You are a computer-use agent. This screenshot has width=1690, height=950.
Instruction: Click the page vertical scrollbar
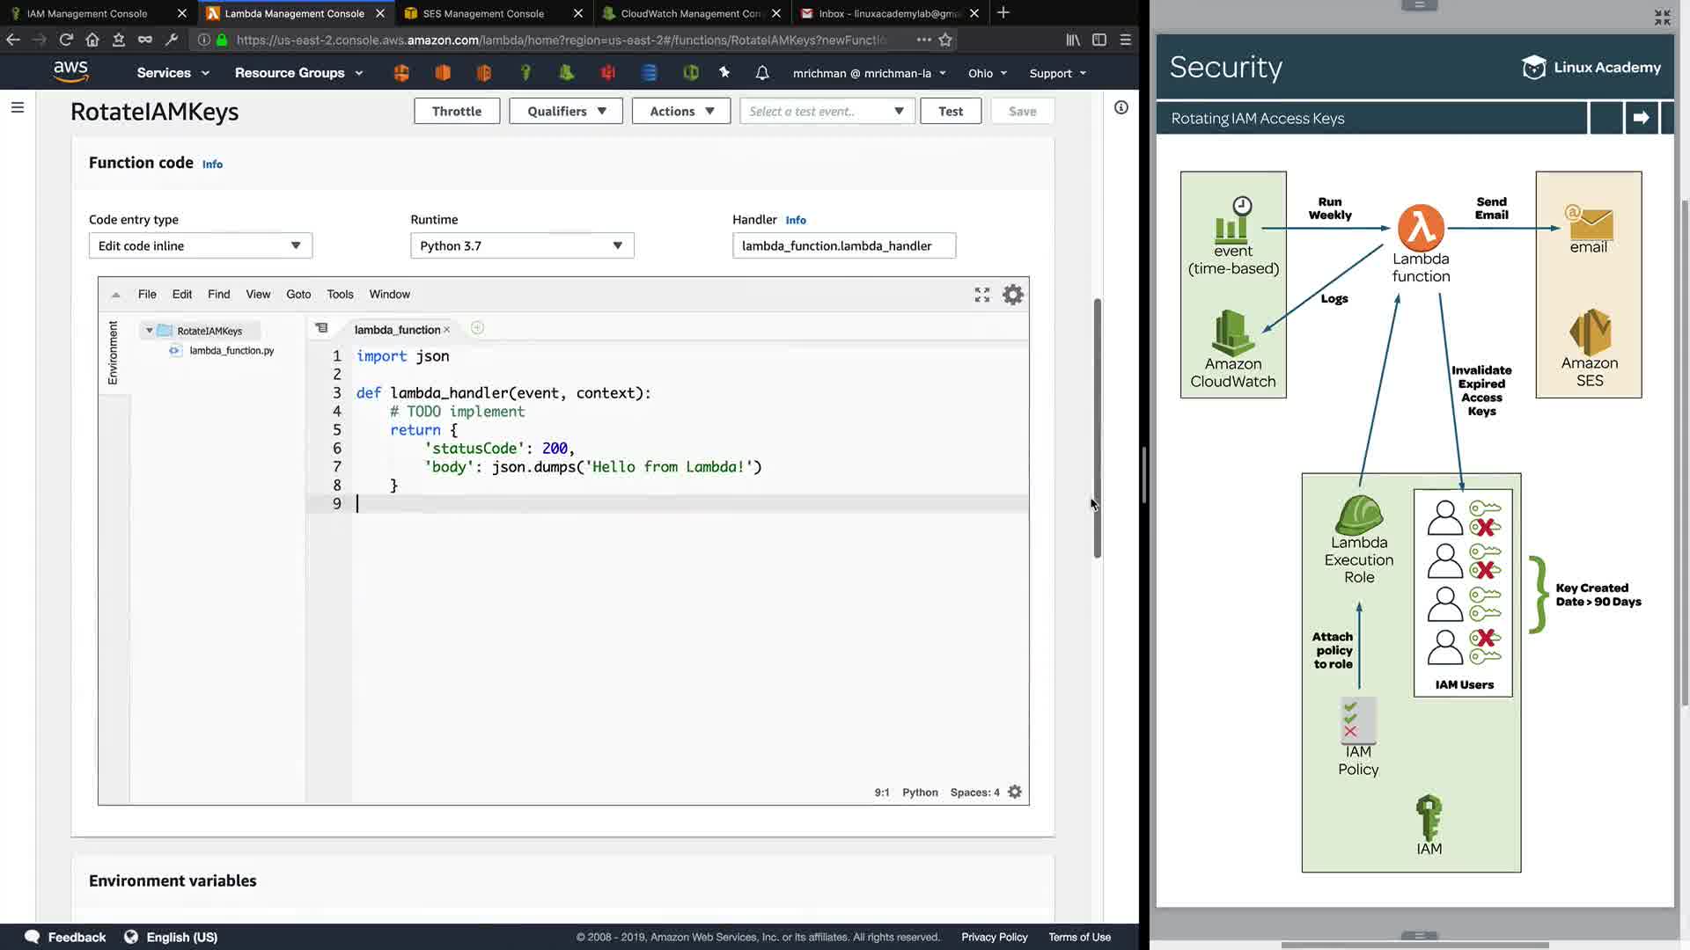point(1097,427)
